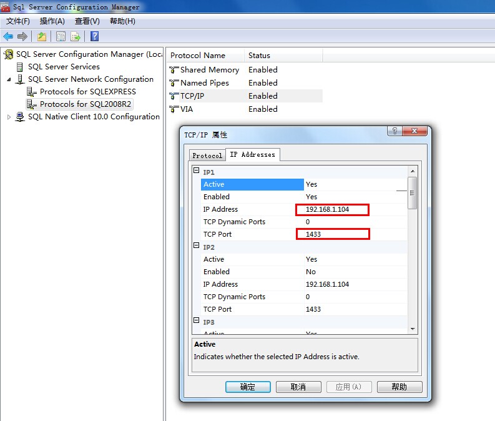Click the Named Pipes protocol icon
Image resolution: width=495 pixels, height=421 pixels.
[174, 83]
